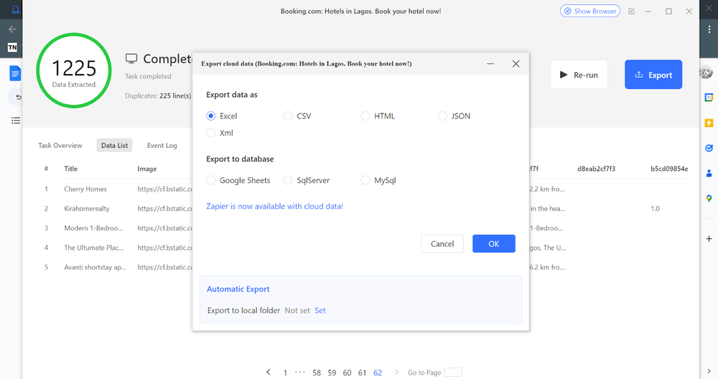Focus the Go to Page input field
This screenshot has height=379, width=718.
[453, 372]
